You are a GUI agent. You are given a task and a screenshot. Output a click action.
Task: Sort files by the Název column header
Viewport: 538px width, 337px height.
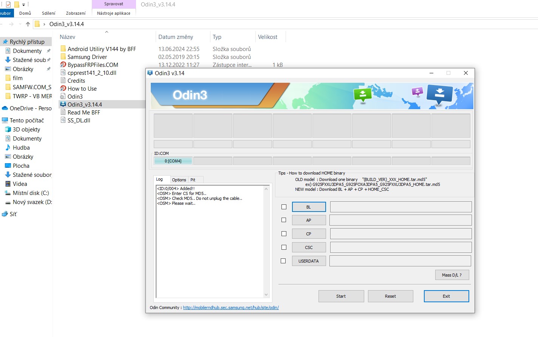pos(68,37)
